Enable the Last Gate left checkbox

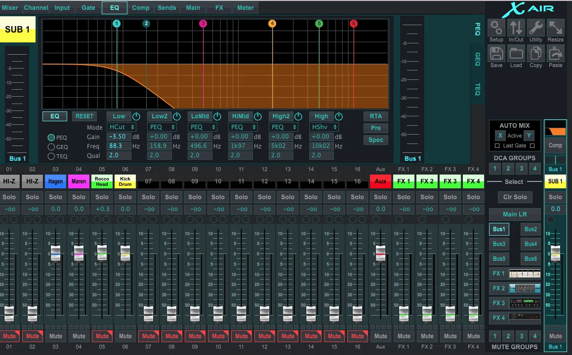497,146
